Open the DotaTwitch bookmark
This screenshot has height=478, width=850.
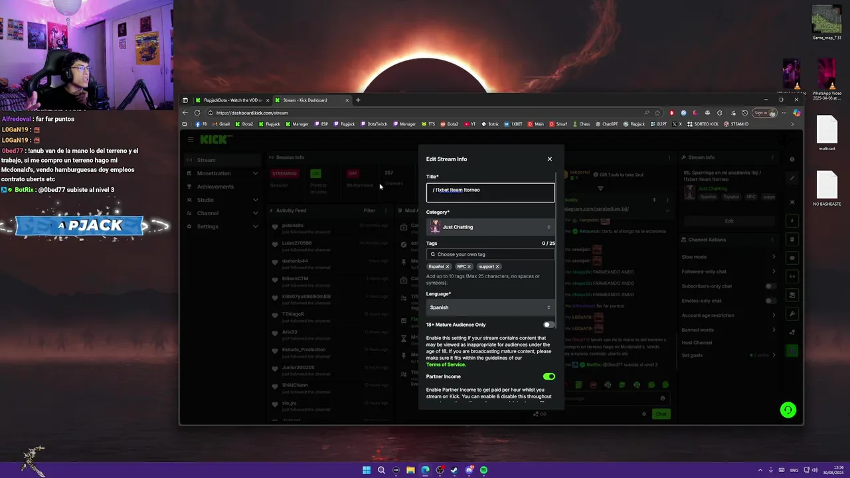click(x=375, y=124)
